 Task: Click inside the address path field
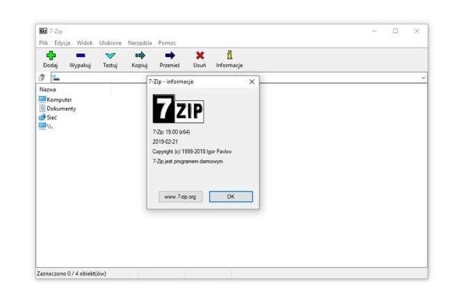coord(239,78)
